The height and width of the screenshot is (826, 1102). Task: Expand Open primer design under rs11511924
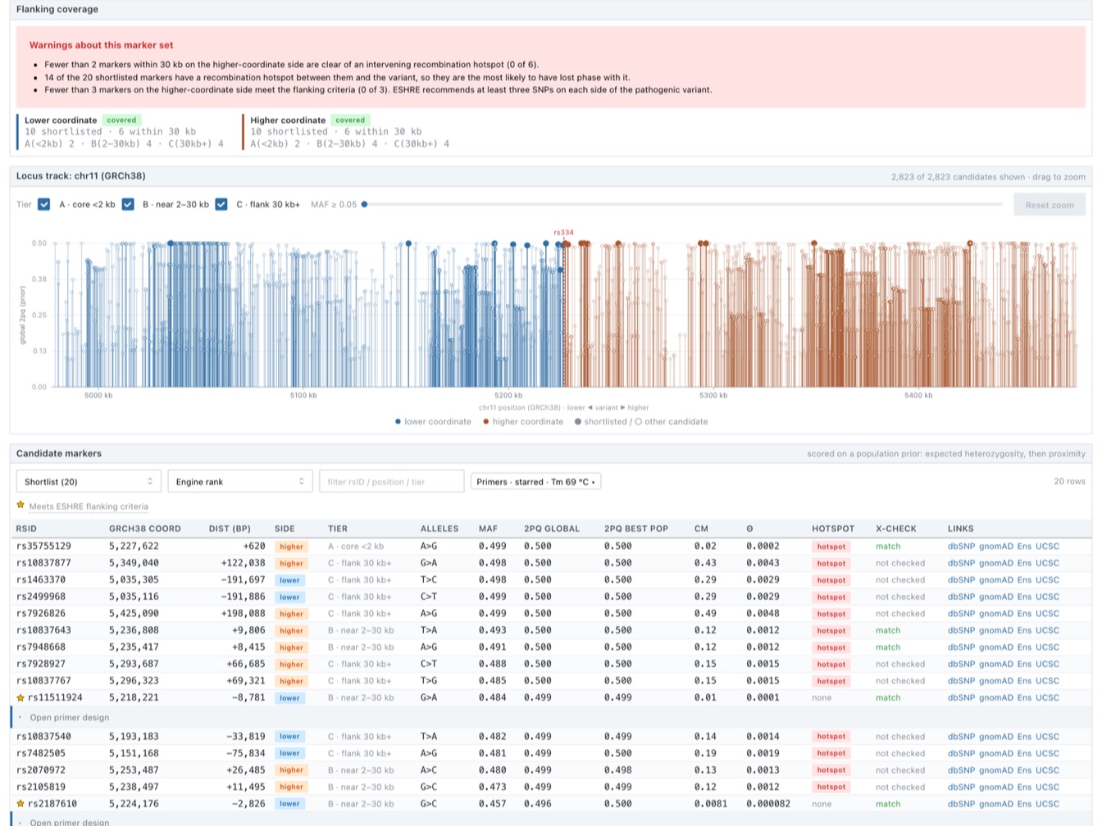pyautogui.click(x=70, y=717)
